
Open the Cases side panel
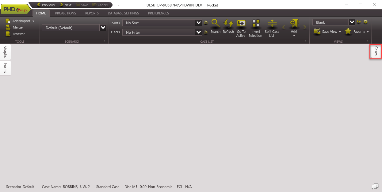(x=375, y=51)
